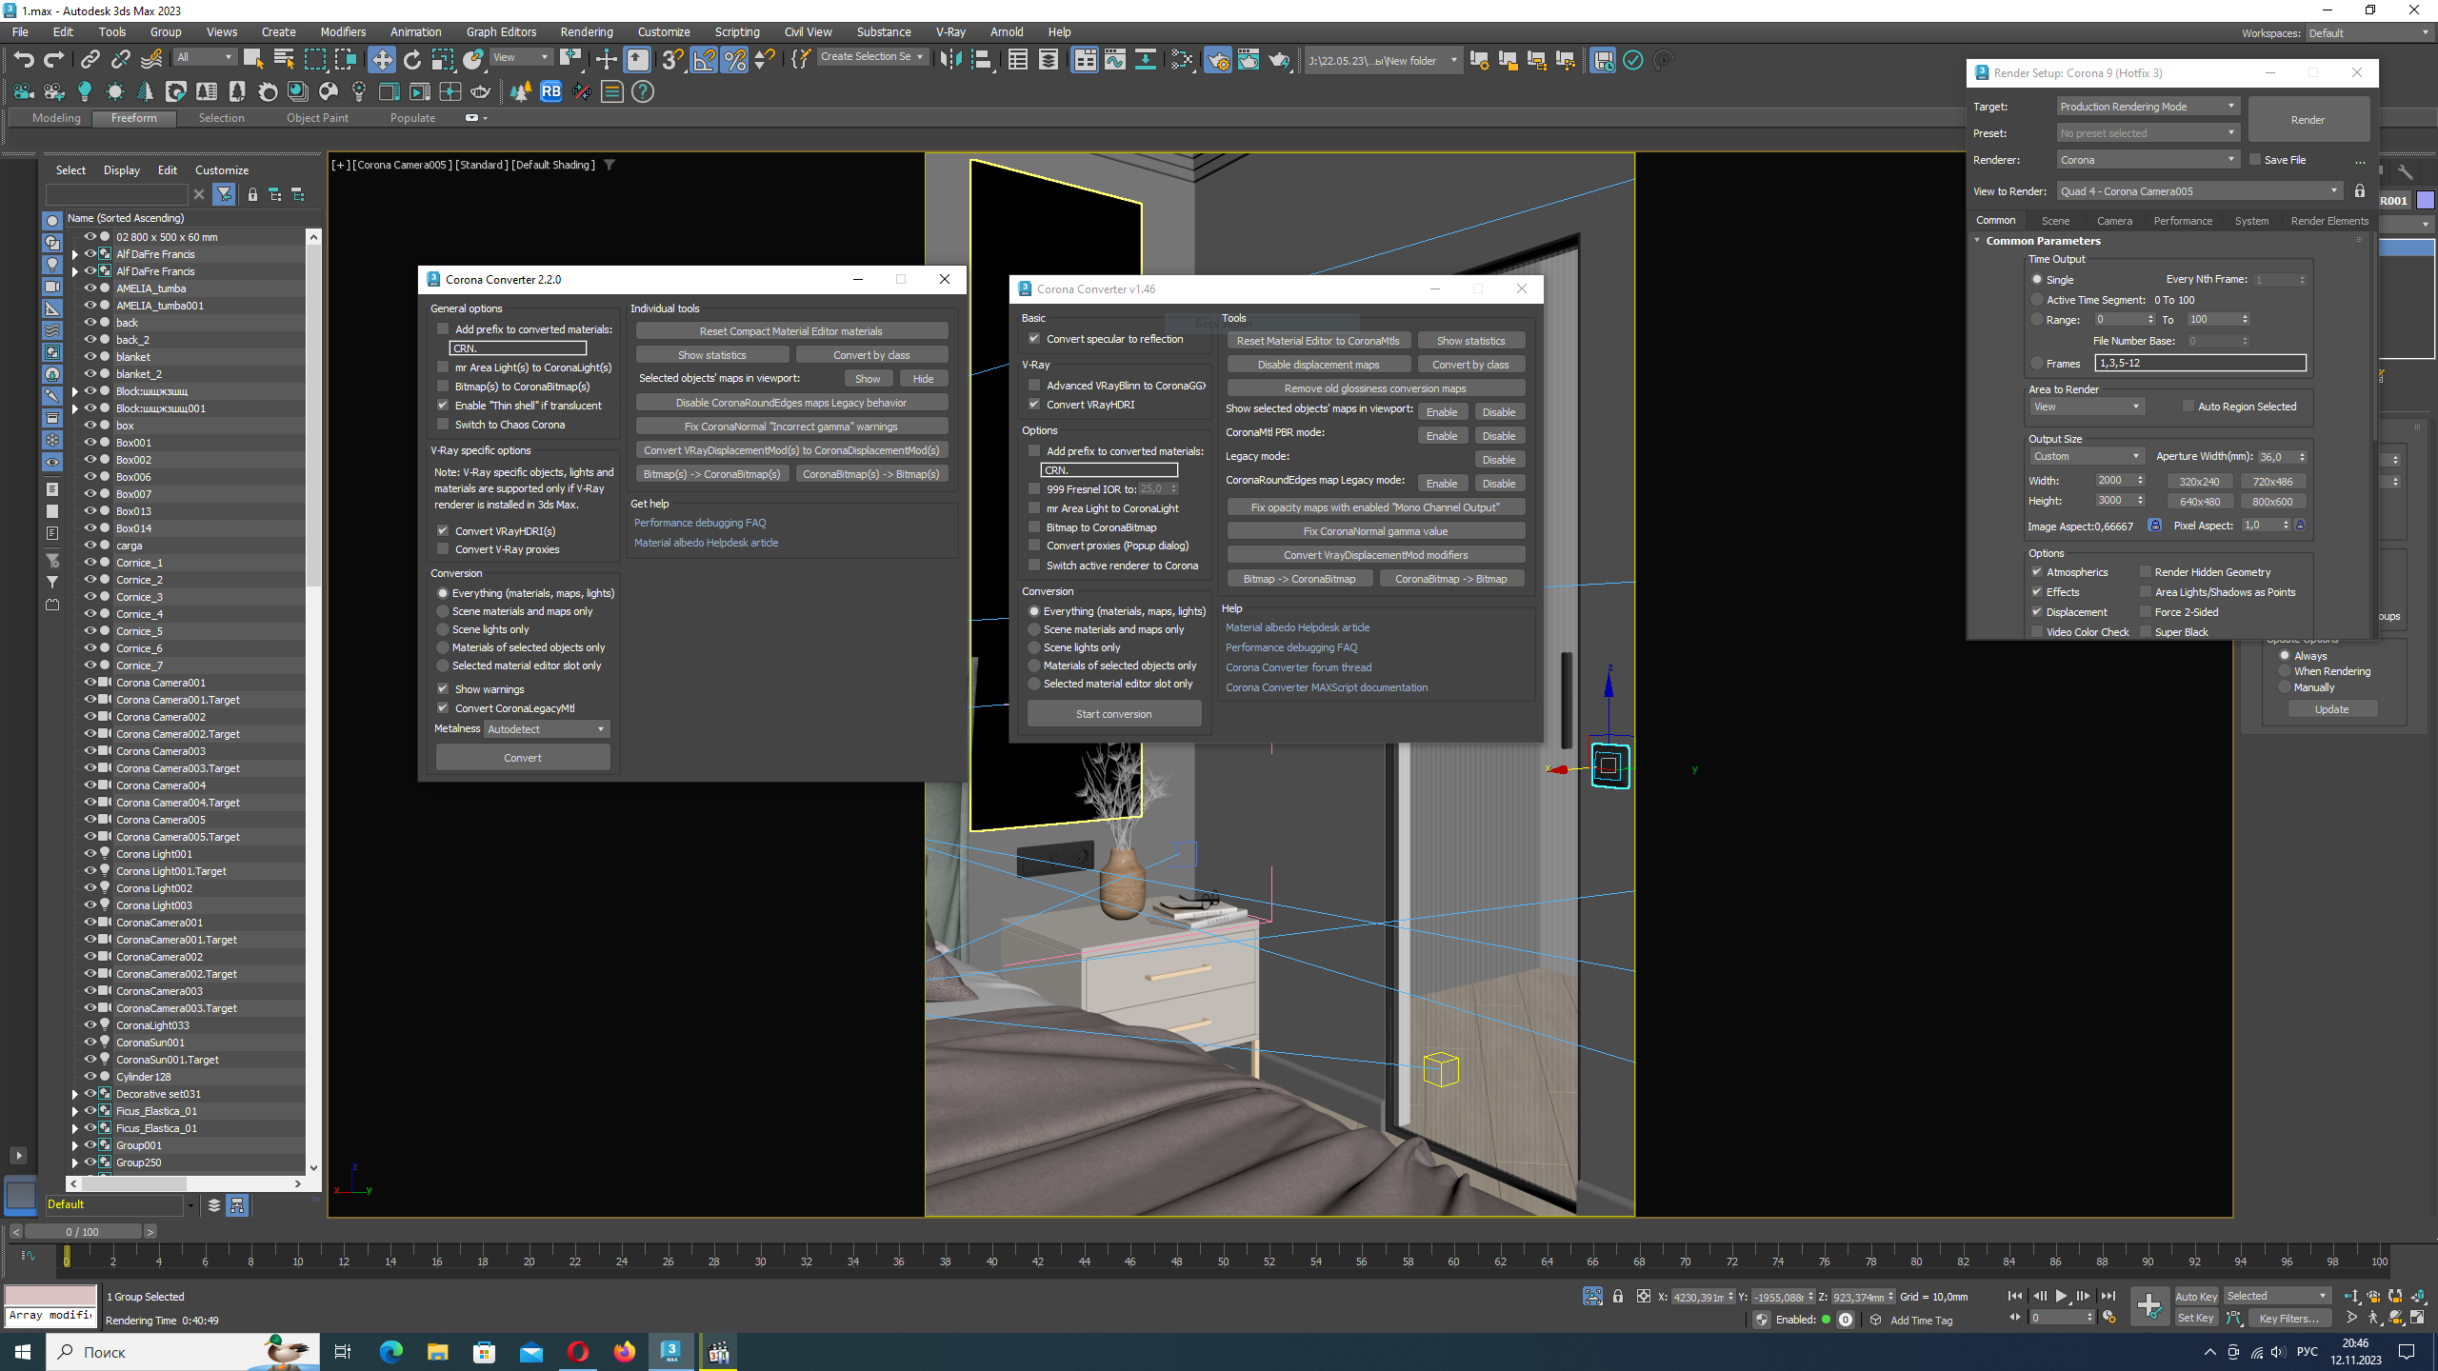
Task: Switch to the Modeling ribbon tab
Action: [x=56, y=118]
